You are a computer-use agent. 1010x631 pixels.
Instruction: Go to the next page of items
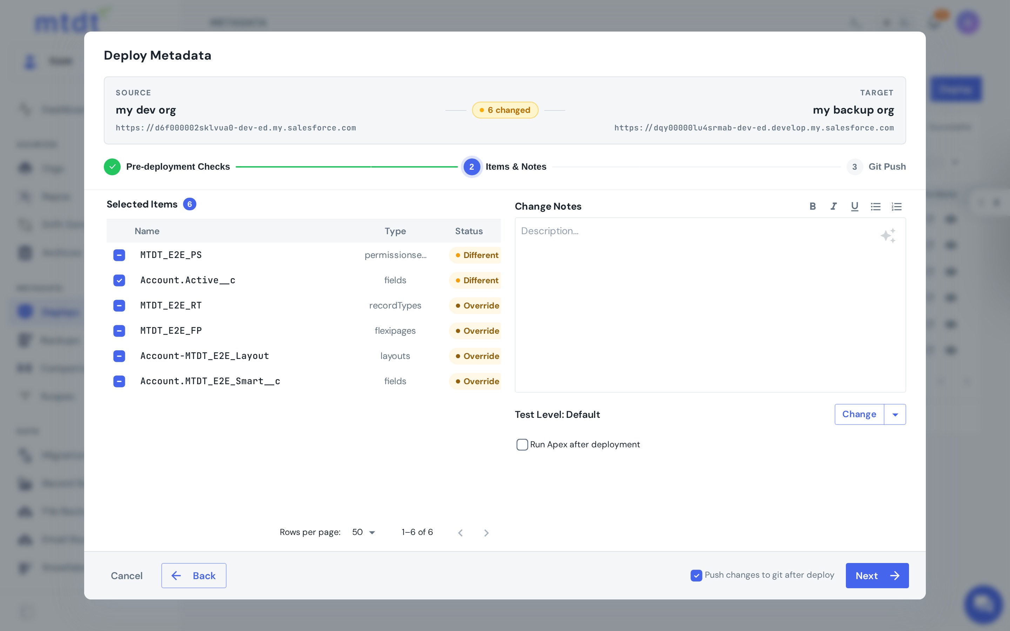(486, 532)
